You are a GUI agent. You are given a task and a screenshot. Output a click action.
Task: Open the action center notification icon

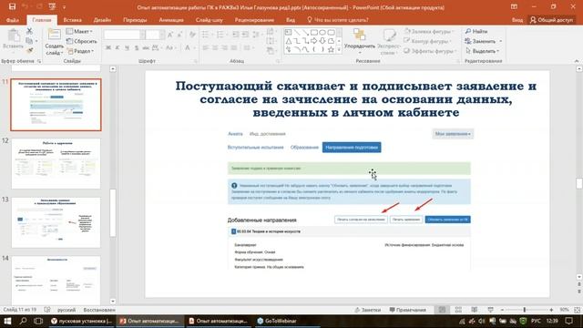click(x=568, y=321)
